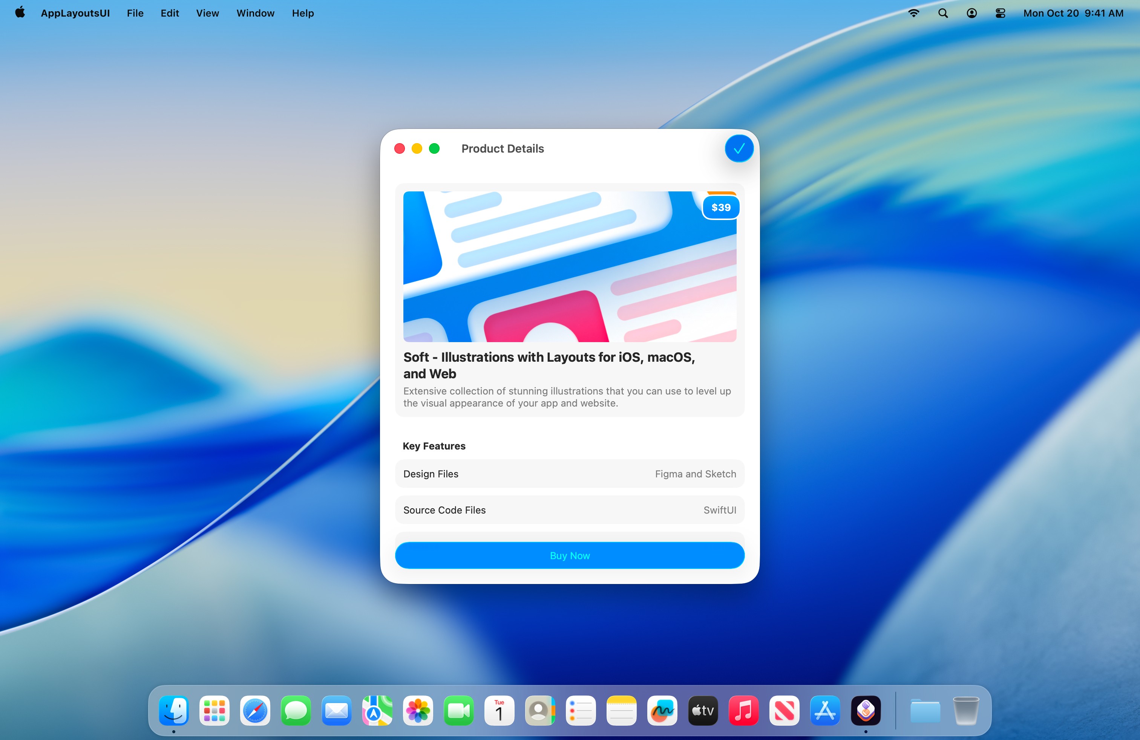Screen dimensions: 1140x740
Task: Click the Extensive collection description text
Action: [567, 397]
